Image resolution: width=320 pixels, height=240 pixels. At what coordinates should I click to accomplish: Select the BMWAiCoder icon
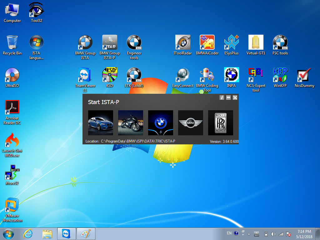point(207,45)
